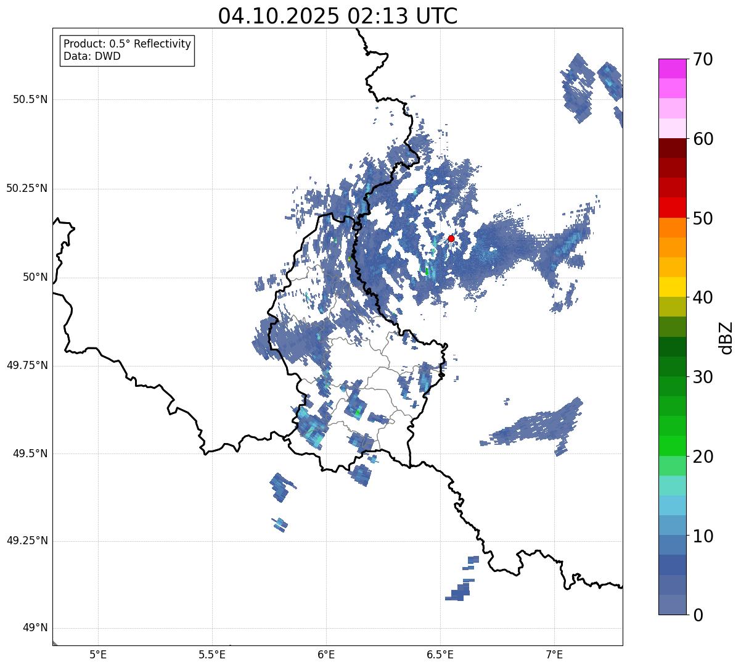Viewport: 741px width, 667px height.
Task: Click the 'Data: DWD' label
Action: click(92, 56)
